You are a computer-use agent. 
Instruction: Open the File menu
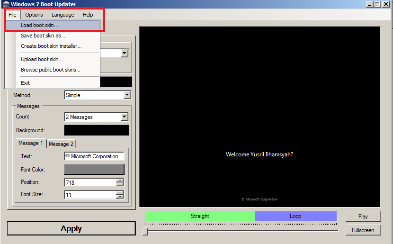[12, 15]
